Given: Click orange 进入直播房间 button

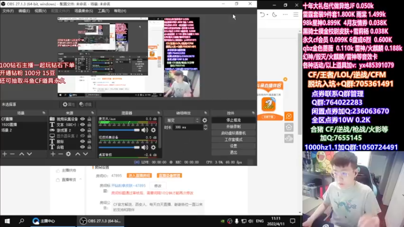Looking at the screenshot, I should 139,176.
